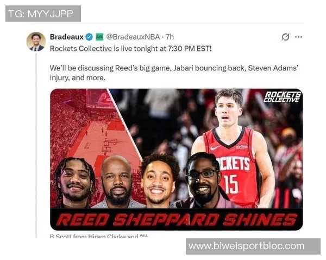Open Bradeaux's round profile avatar
326x260 pixels.
point(36,42)
